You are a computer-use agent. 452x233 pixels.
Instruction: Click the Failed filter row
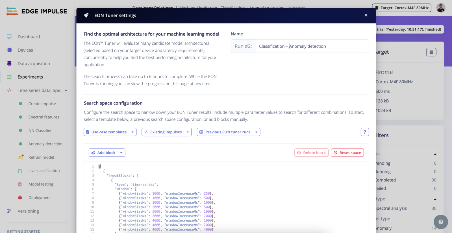407,188
